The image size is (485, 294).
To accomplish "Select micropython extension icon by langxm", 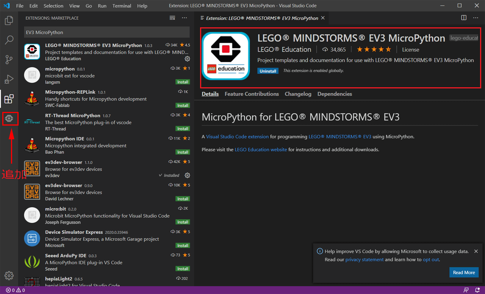I will click(32, 75).
